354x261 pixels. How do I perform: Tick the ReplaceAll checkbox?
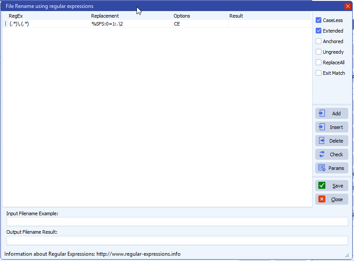click(x=318, y=62)
